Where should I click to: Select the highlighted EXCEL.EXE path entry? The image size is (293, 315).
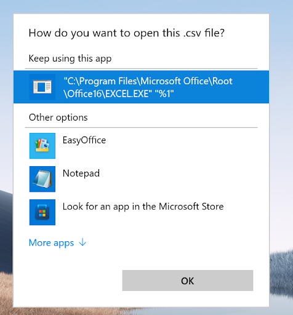tap(141, 87)
